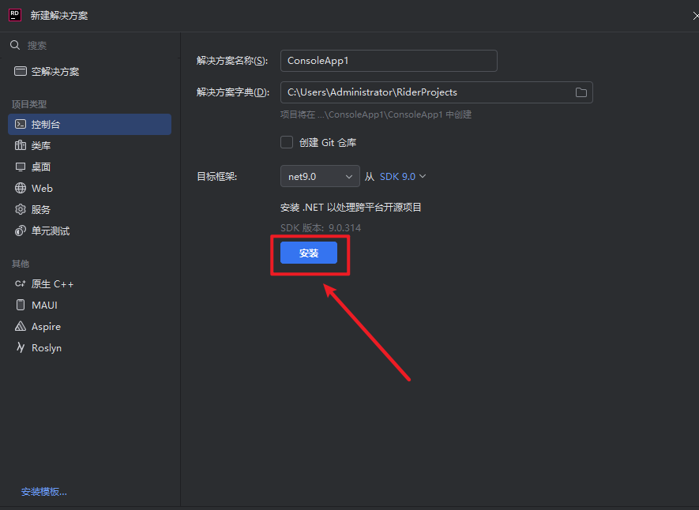Click the Aspire triangle icon
The image size is (699, 510).
[20, 326]
